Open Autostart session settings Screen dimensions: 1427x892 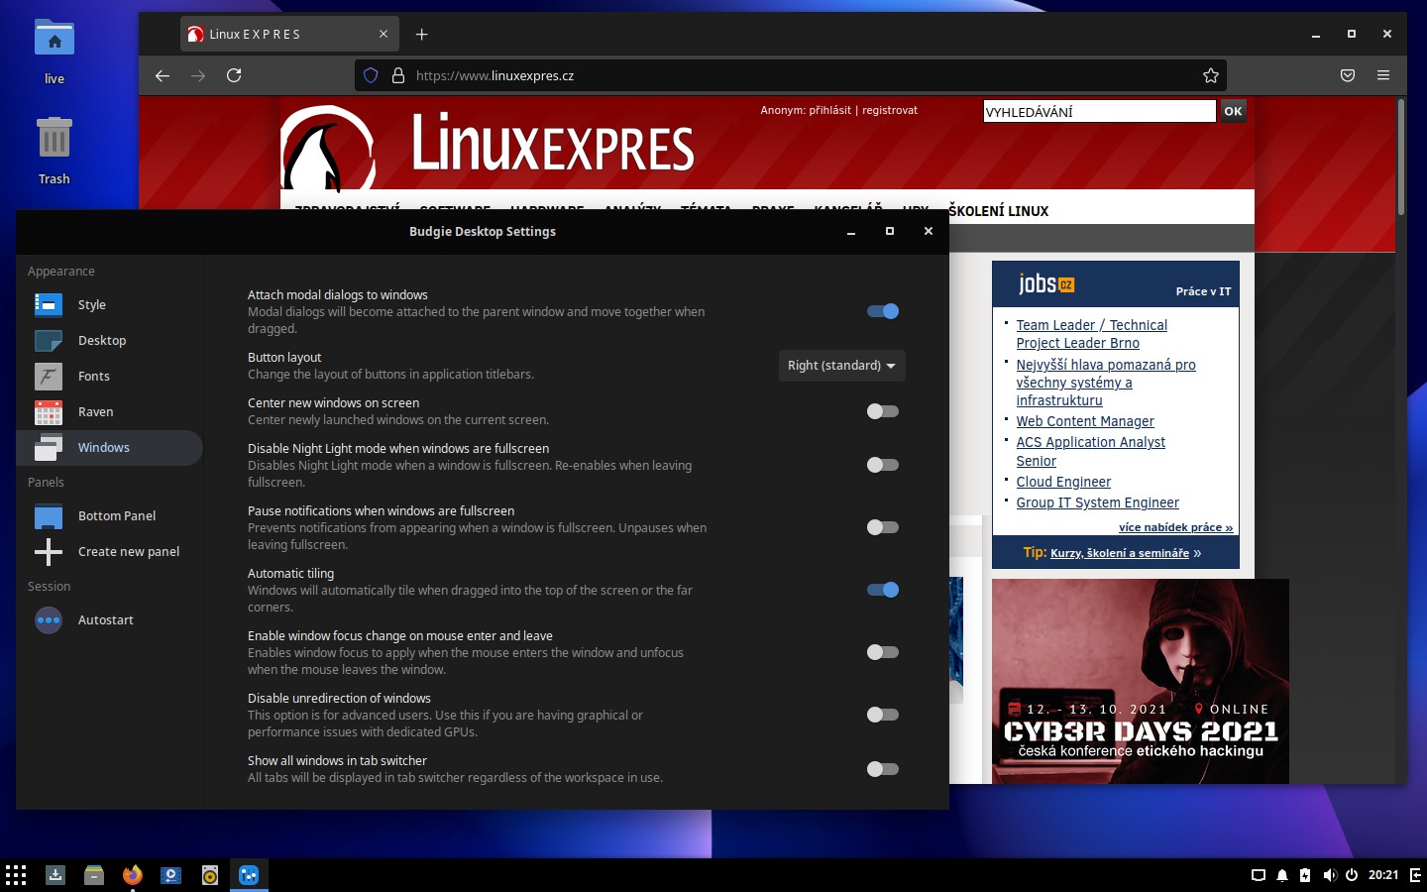click(x=105, y=619)
